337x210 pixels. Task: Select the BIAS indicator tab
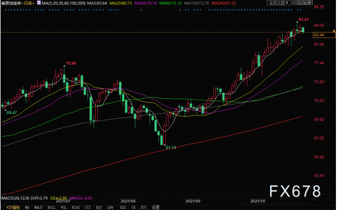coord(75,207)
